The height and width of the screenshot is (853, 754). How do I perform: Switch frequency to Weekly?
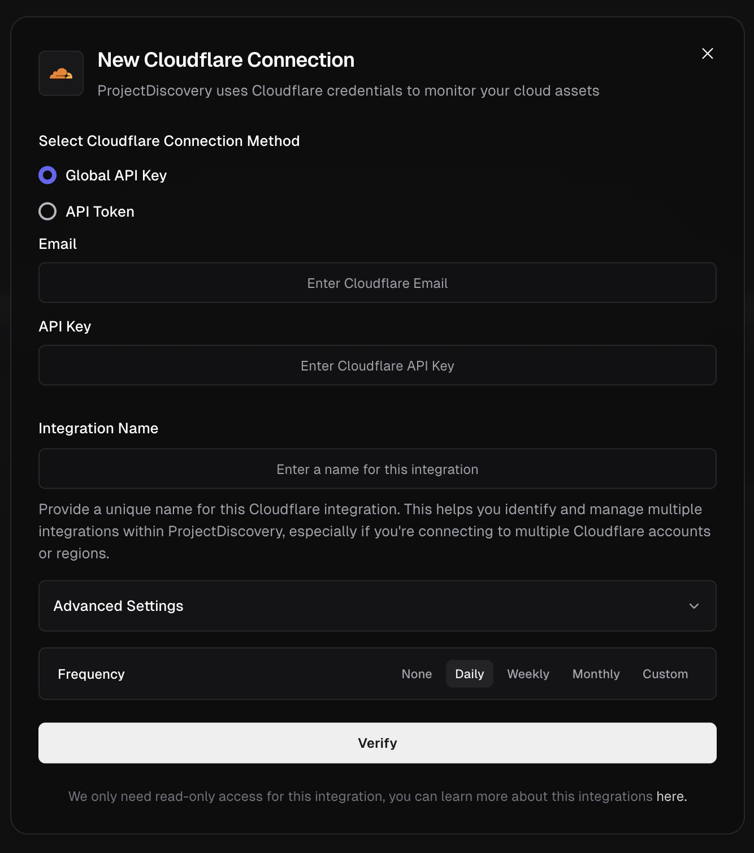tap(528, 674)
